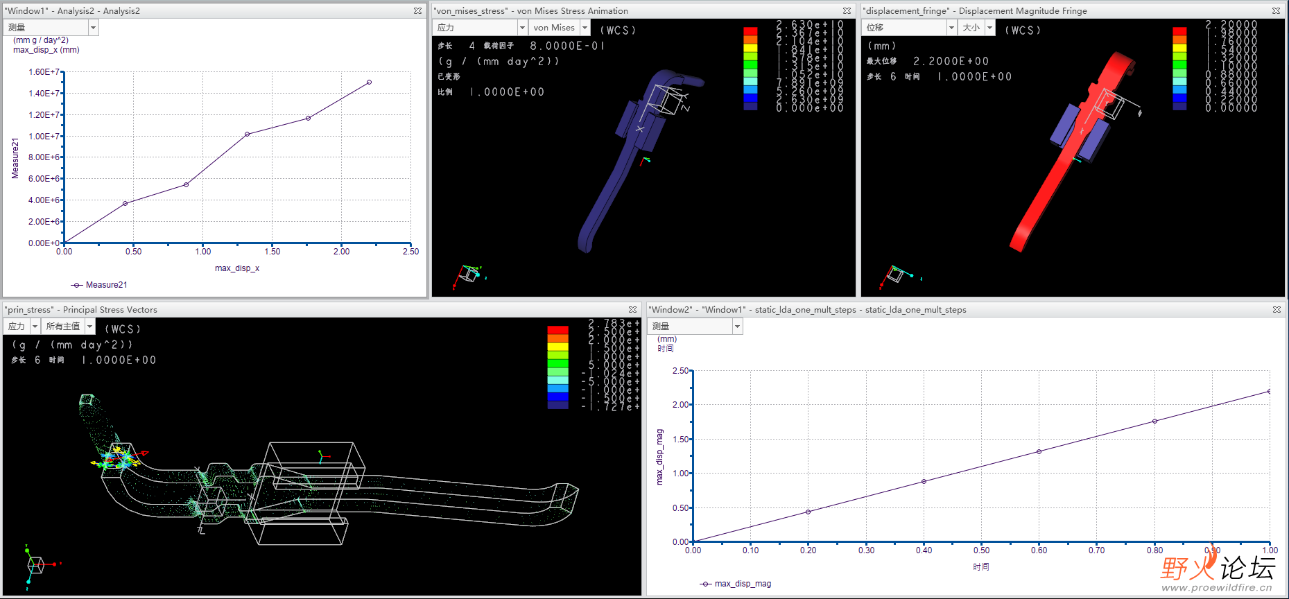The height and width of the screenshot is (599, 1289).
Task: Click the highest data point in Measure21 graph
Action: pos(369,82)
